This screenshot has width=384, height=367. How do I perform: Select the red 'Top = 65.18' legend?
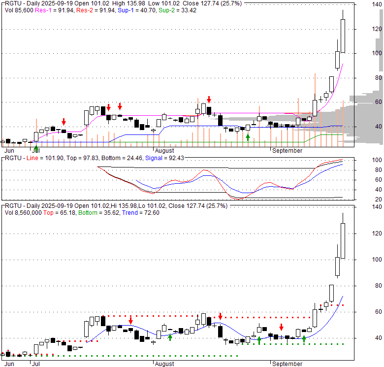[x=60, y=213]
